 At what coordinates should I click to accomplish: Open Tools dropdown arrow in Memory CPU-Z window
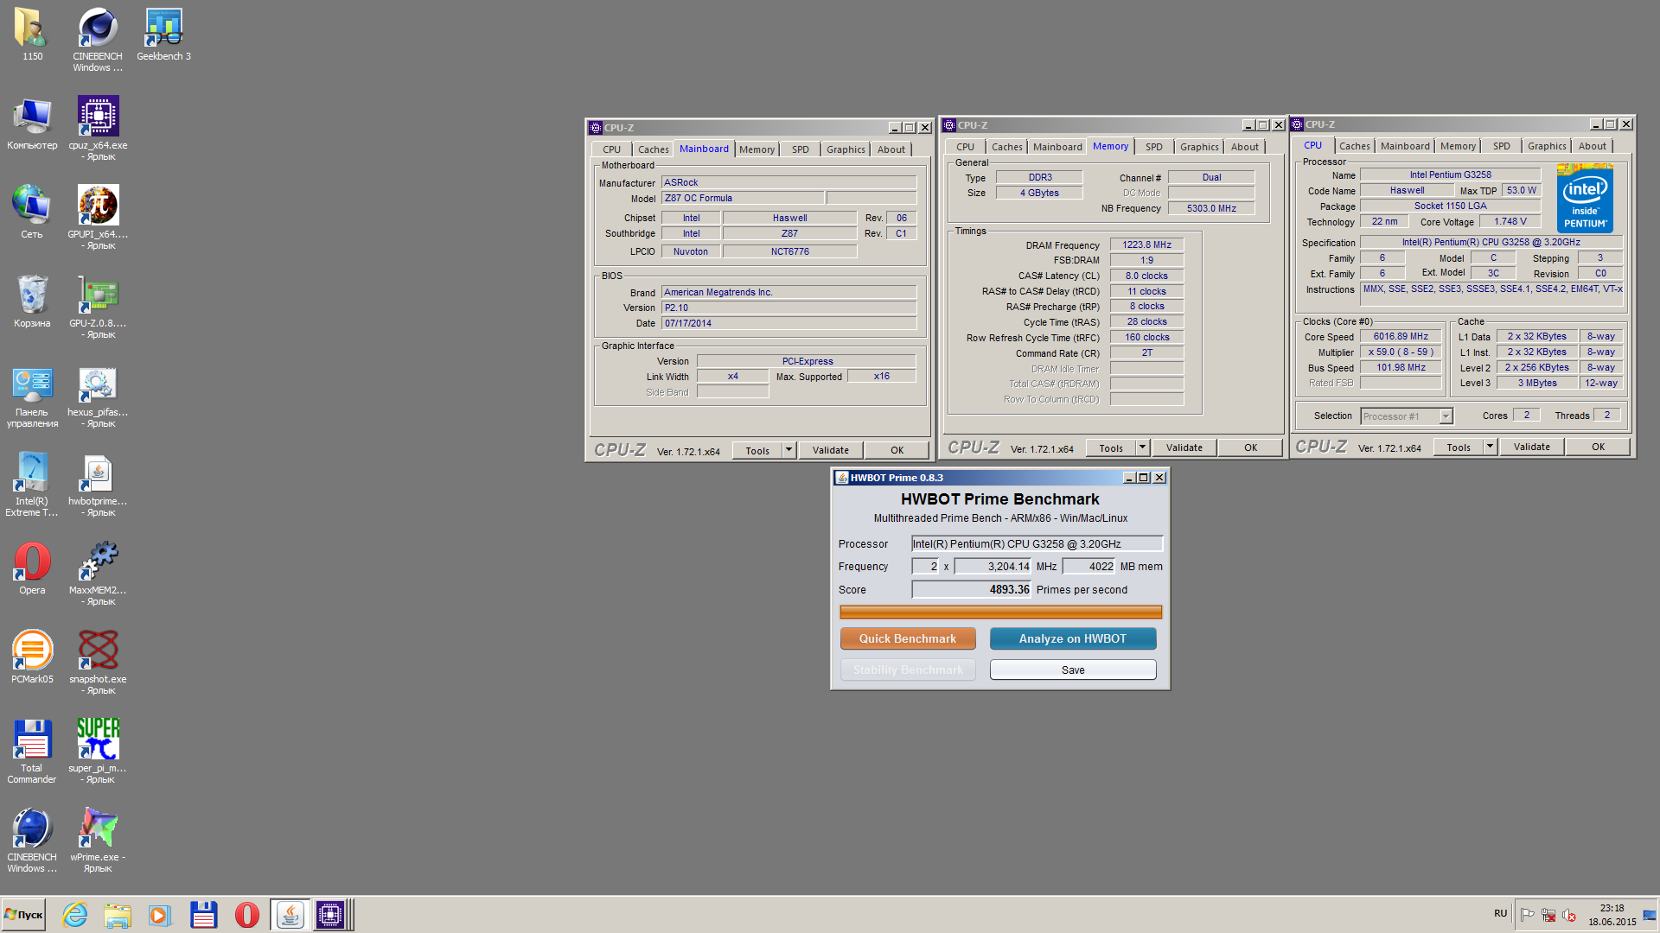point(1142,447)
